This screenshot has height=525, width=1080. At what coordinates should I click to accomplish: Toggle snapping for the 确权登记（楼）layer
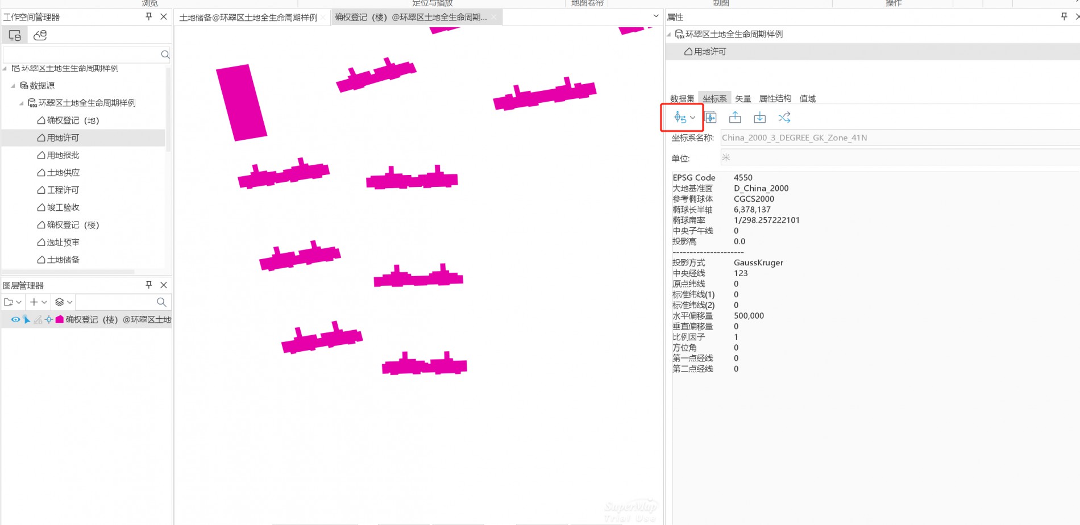pyautogui.click(x=49, y=319)
